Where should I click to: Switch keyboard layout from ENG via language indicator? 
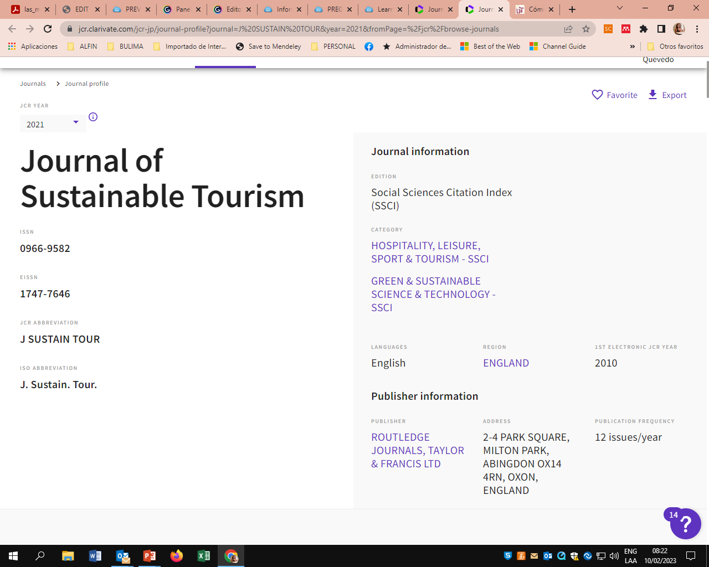(x=631, y=554)
